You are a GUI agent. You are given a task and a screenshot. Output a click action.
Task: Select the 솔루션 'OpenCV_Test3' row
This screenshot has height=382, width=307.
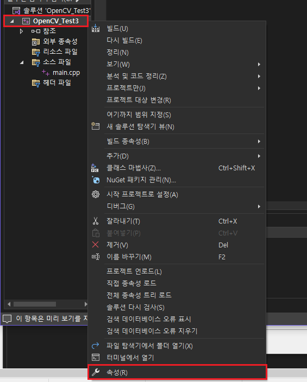48,11
